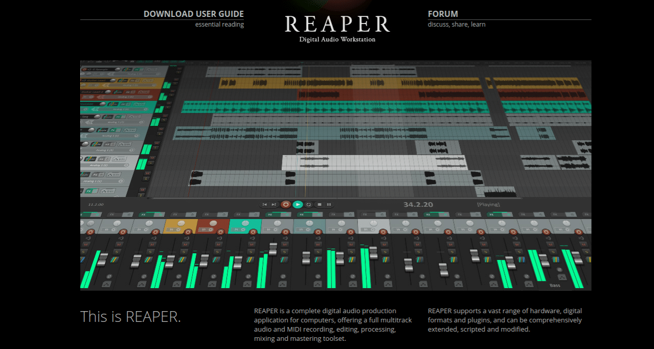Mute the teal mixer channel strip
The height and width of the screenshot is (349, 654).
pyautogui.click(x=251, y=245)
